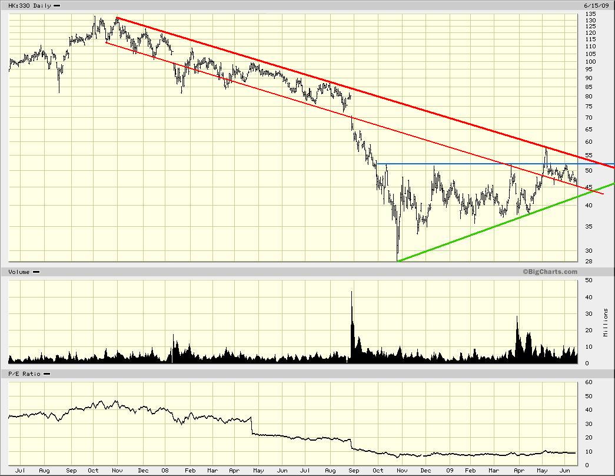The width and height of the screenshot is (615, 476).
Task: Click the 09 year marker on time axis
Action: point(450,470)
